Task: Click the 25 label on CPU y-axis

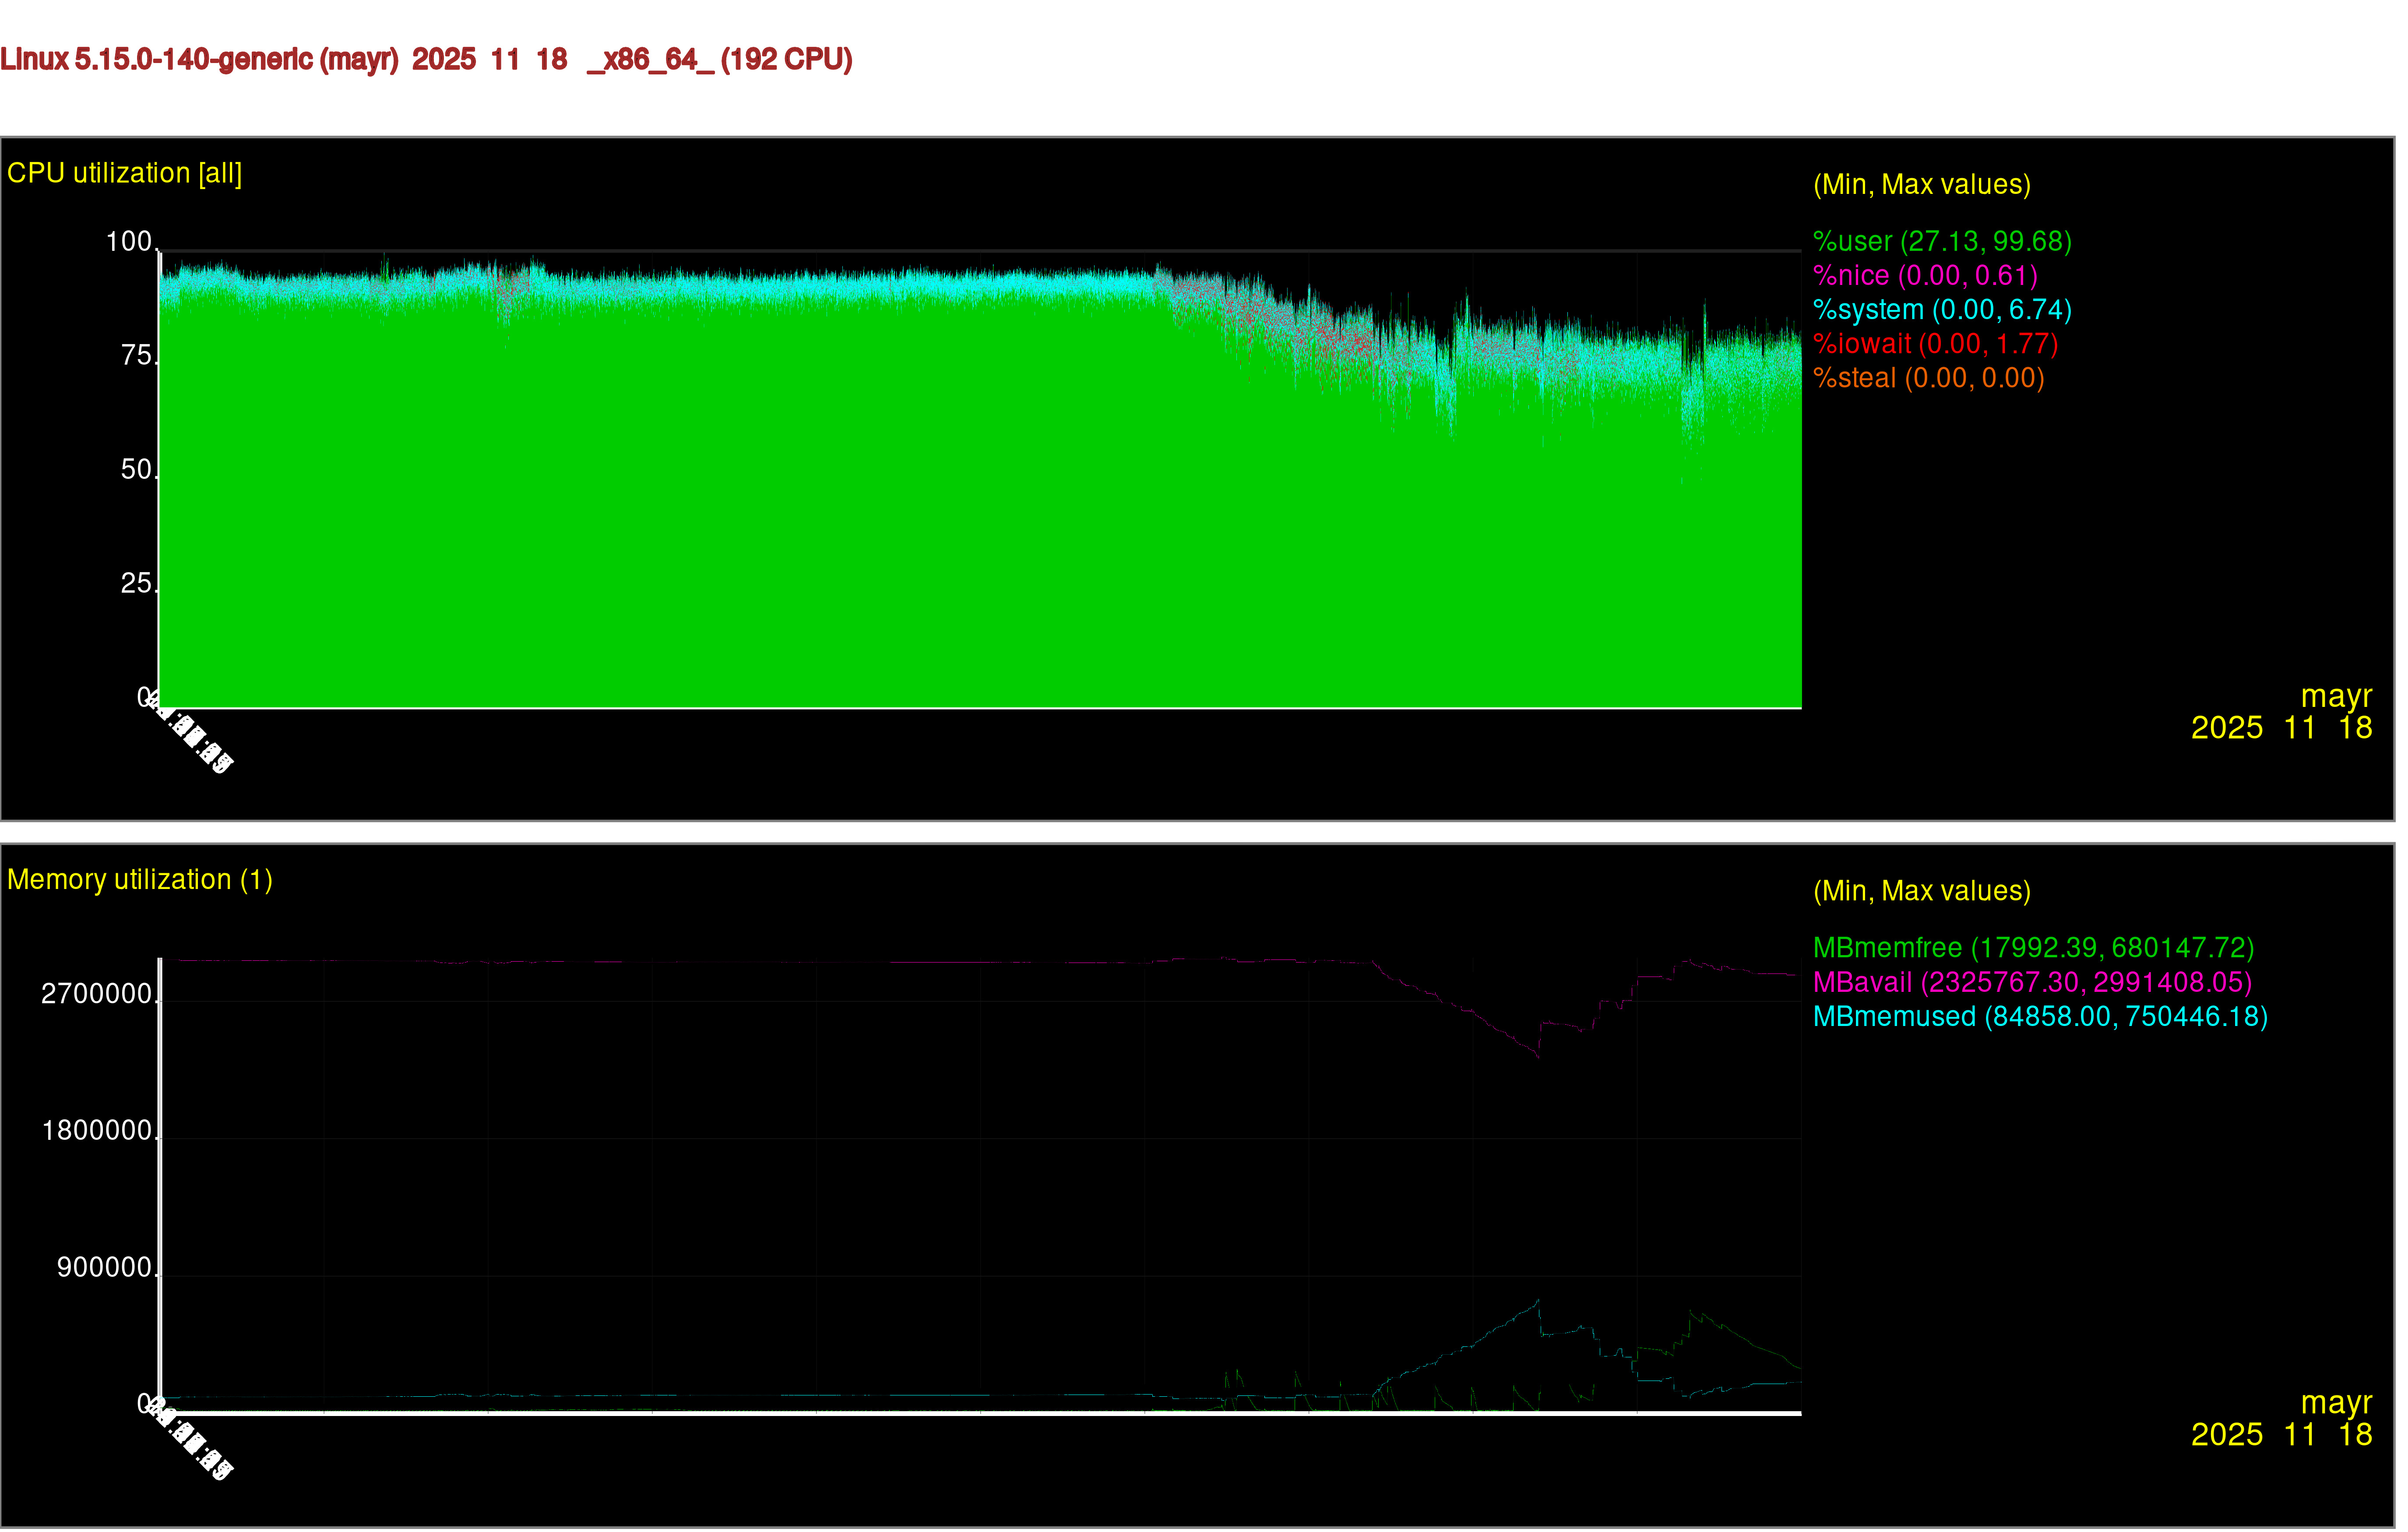Action: pyautogui.click(x=136, y=584)
